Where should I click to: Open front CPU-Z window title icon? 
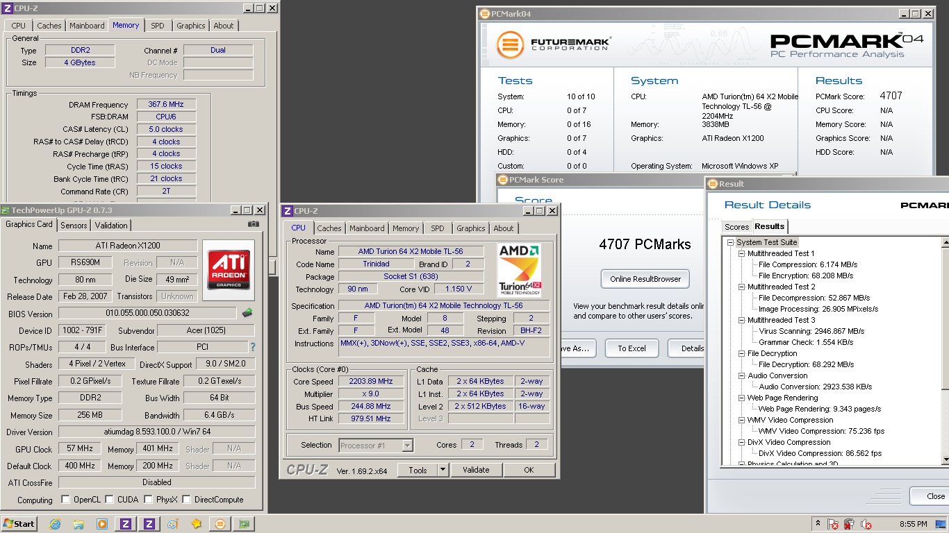[x=287, y=211]
